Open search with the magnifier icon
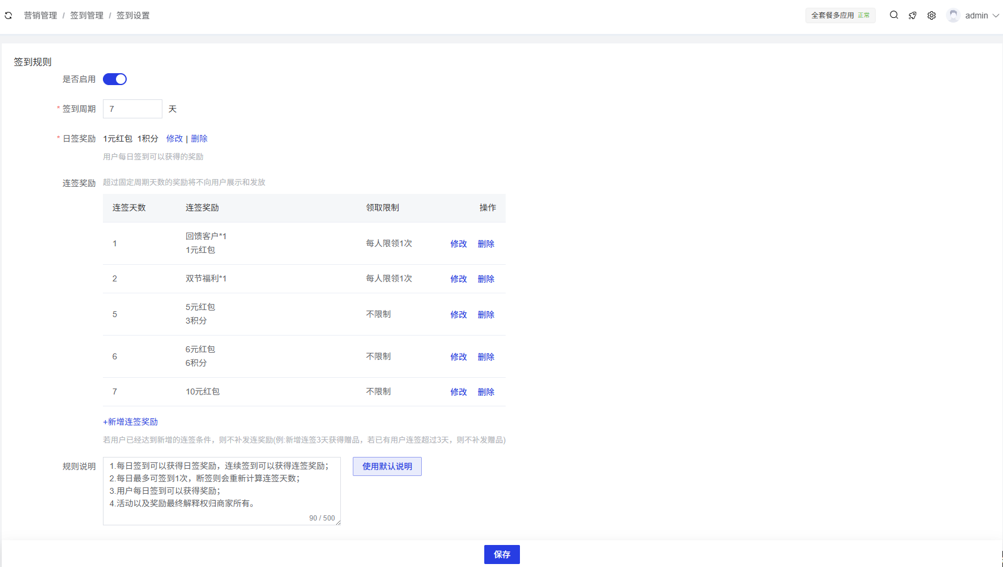The image size is (1003, 567). pyautogui.click(x=894, y=15)
